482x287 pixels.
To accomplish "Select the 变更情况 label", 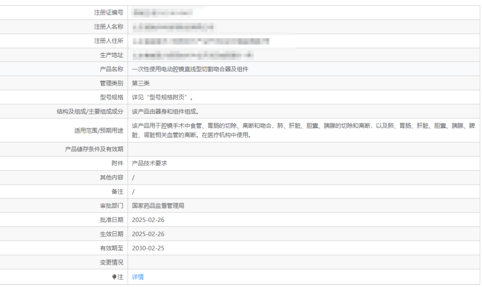I will [x=112, y=262].
